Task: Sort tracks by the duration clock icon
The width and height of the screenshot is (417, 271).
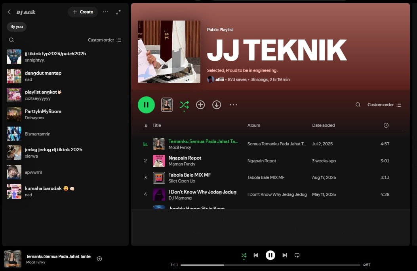Action: [386, 125]
